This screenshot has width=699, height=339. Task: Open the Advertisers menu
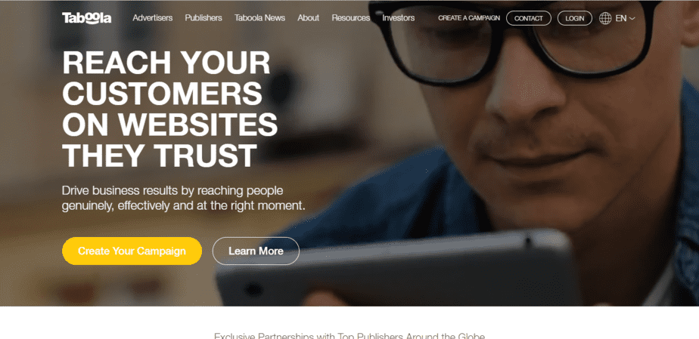coord(153,18)
